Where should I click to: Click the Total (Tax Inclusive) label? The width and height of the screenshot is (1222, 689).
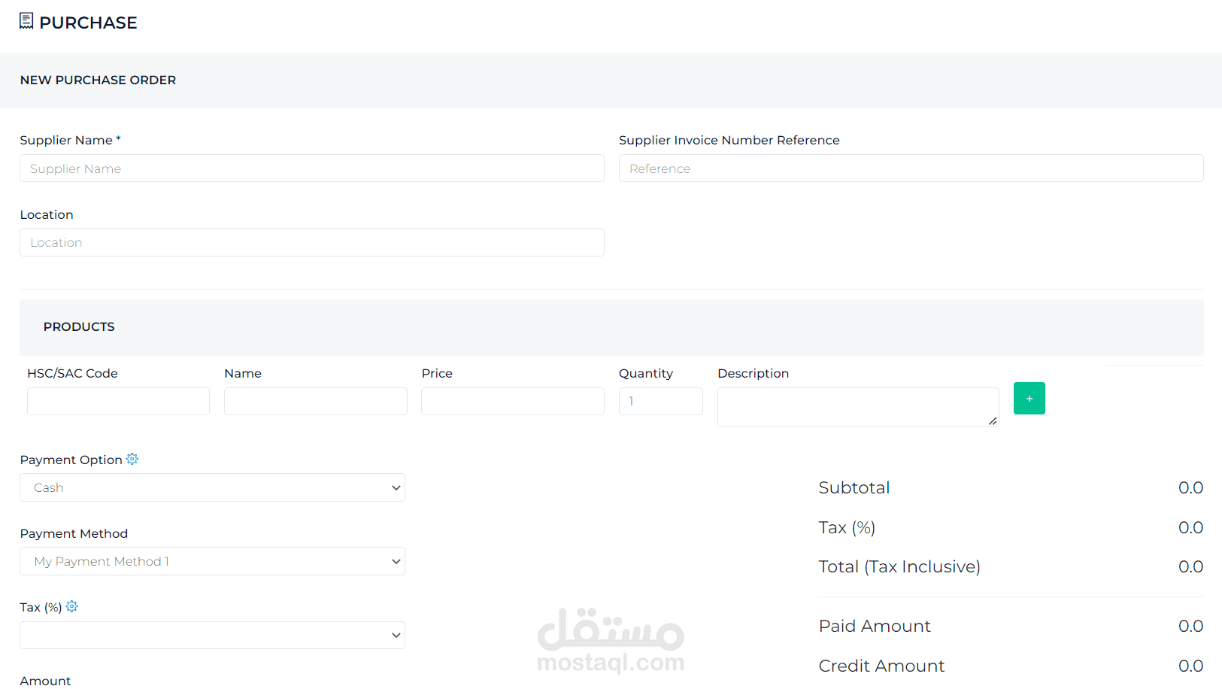click(x=899, y=566)
